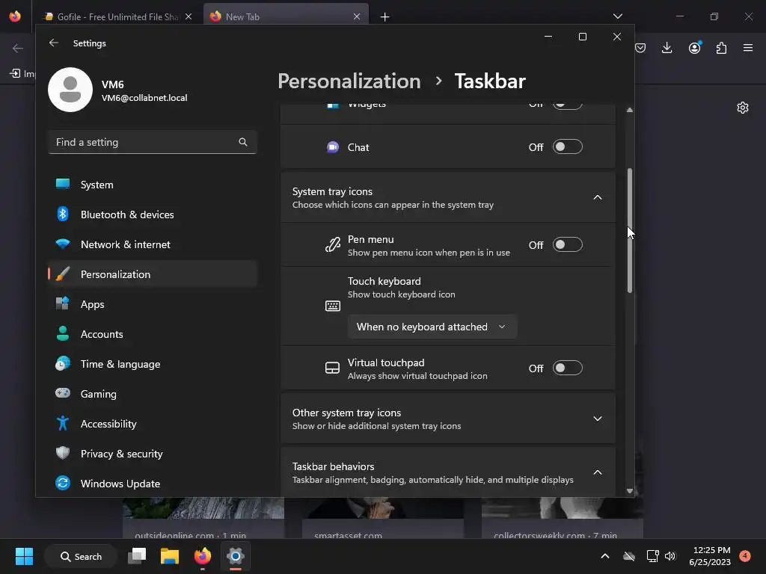This screenshot has width=766, height=574.
Task: Open notifications badge showing 4
Action: (x=745, y=556)
